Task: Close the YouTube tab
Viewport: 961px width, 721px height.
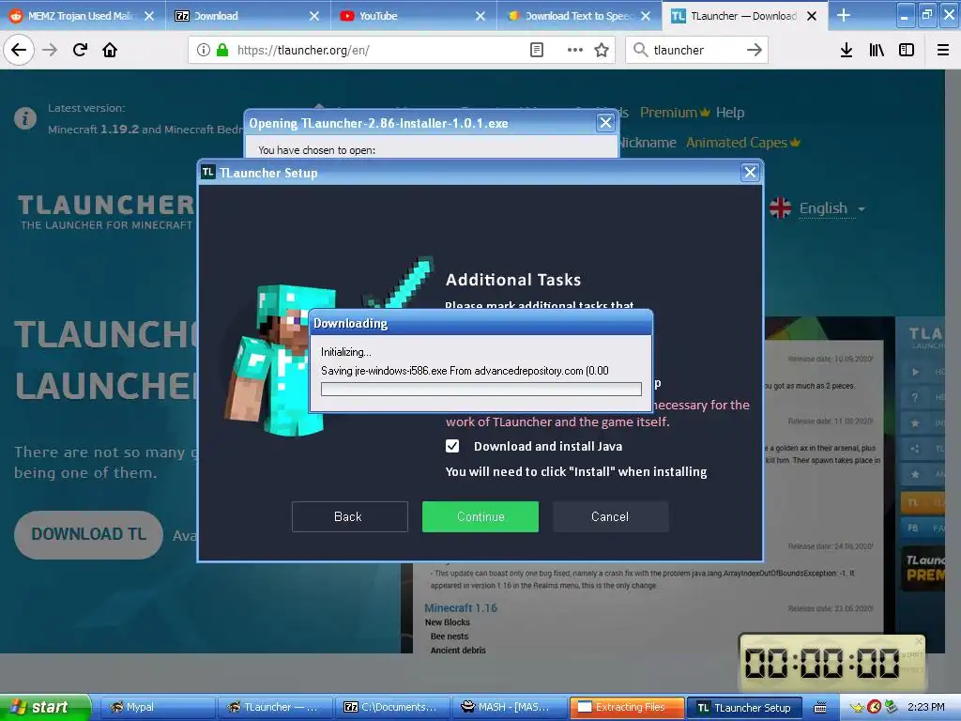Action: (x=480, y=16)
